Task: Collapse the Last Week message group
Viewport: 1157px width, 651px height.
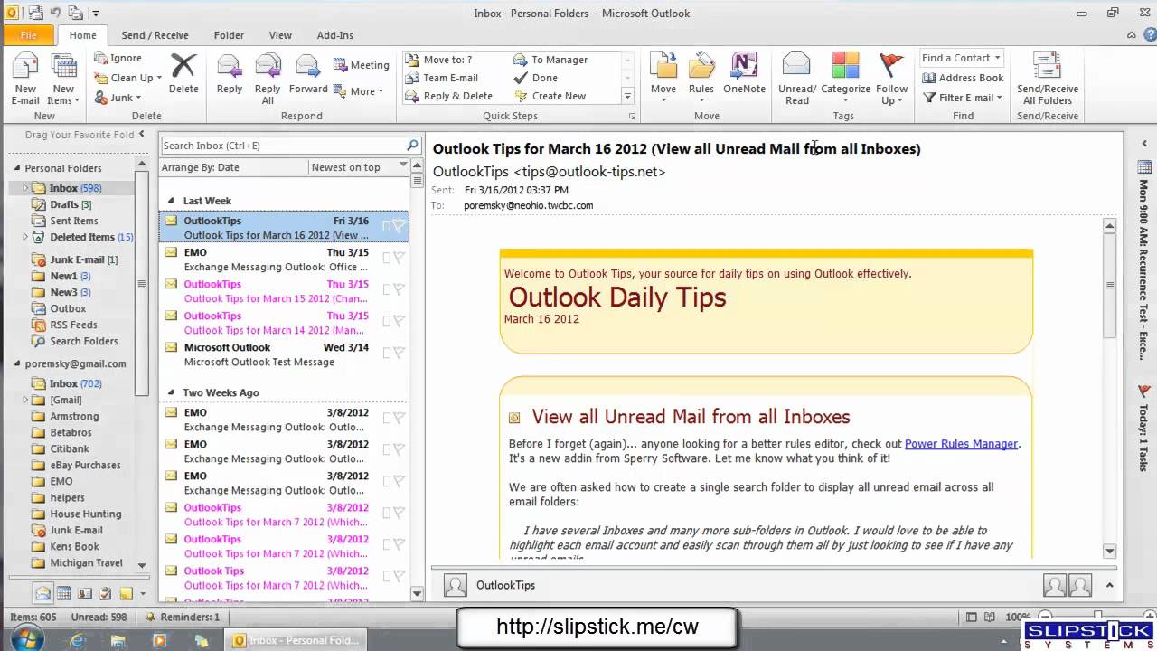Action: pos(171,201)
